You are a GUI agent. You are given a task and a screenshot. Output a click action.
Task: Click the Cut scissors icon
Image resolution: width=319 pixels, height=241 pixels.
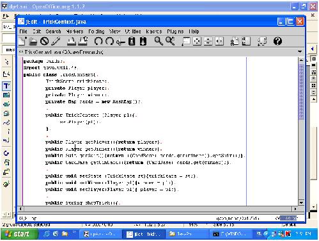(121, 42)
